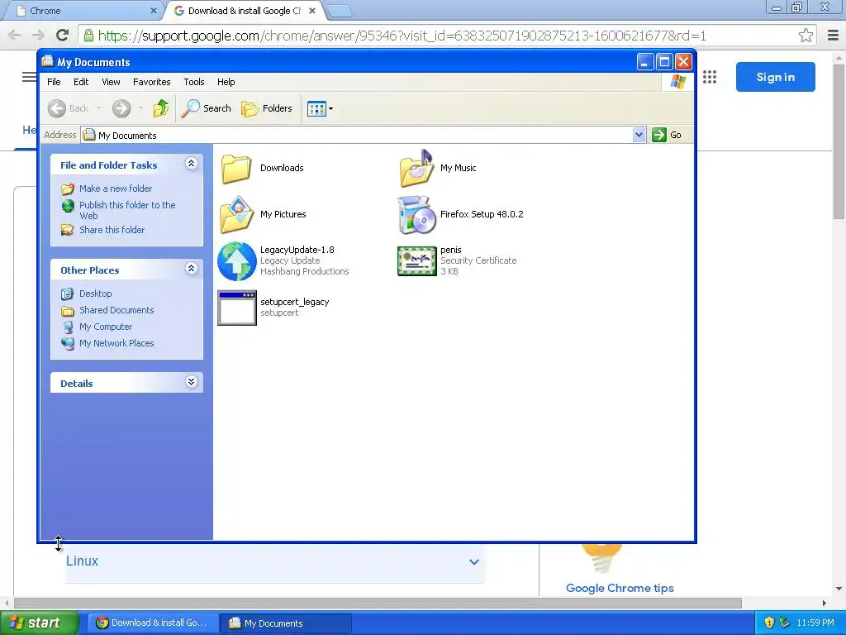
Task: Click the Share this folder icon
Action: click(68, 230)
